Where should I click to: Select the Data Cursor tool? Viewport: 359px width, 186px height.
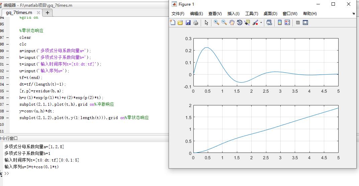point(247,22)
